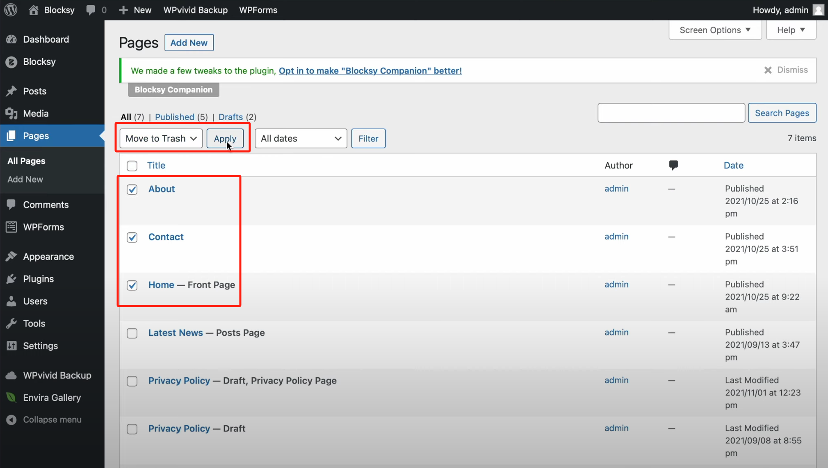
Task: Open the Contact page title link
Action: pos(166,237)
